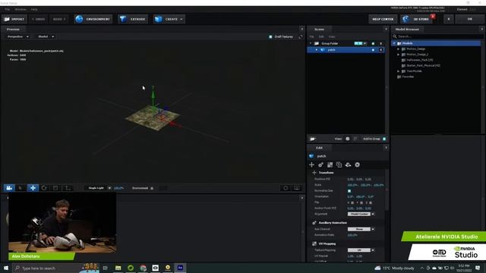
Task: Select the Preview panel tab
Action: [x=13, y=29]
